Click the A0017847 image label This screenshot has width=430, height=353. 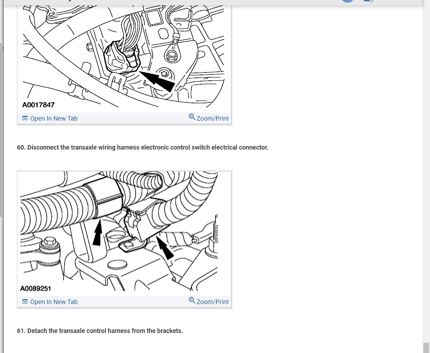[x=38, y=105]
